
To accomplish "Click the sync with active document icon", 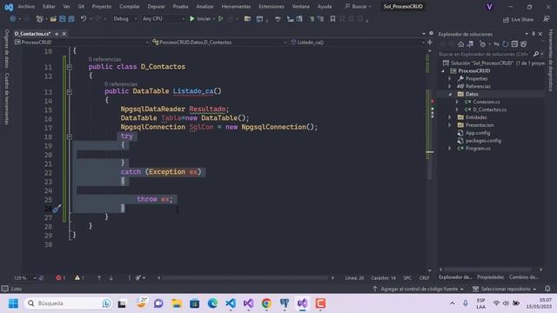I will coord(496,44).
